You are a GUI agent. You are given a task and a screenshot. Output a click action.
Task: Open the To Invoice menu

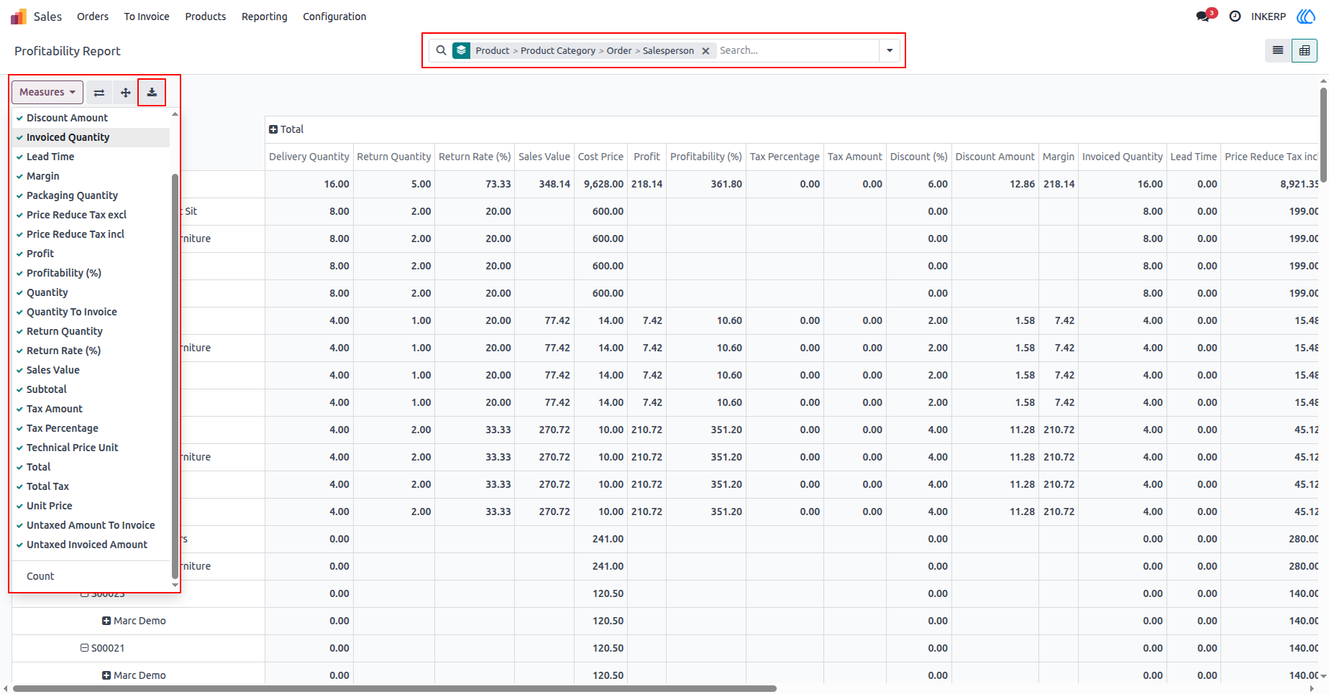pyautogui.click(x=147, y=17)
